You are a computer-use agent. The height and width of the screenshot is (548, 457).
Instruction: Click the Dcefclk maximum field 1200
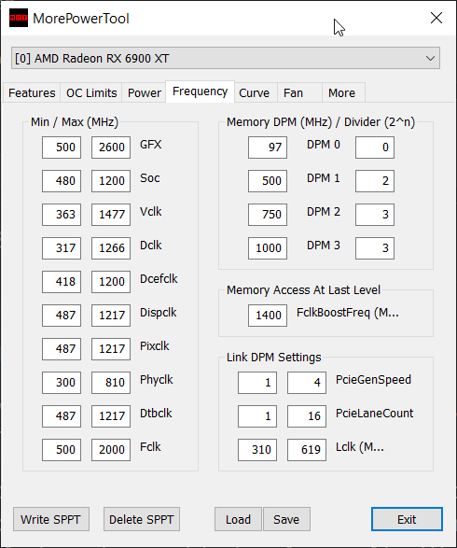[x=111, y=281]
